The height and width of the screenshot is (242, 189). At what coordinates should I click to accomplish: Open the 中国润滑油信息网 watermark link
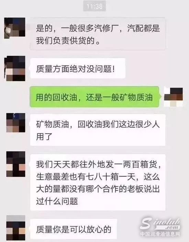(160, 234)
